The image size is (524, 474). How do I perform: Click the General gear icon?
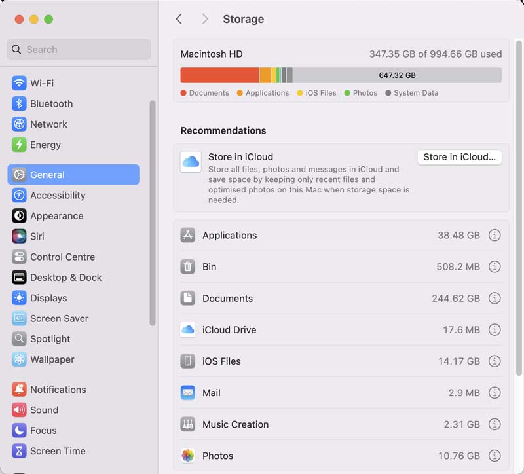pyautogui.click(x=19, y=175)
